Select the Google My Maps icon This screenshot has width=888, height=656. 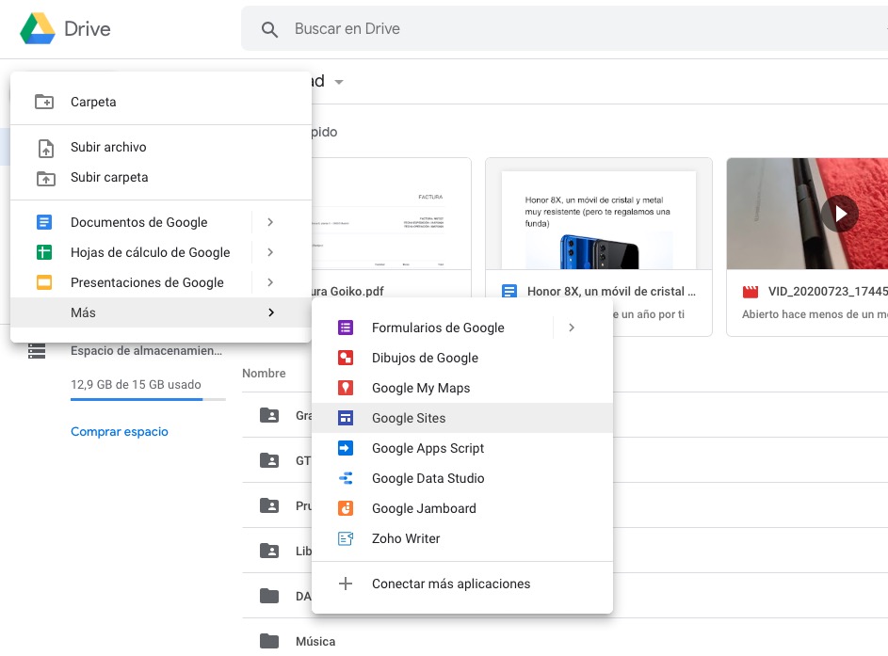tap(346, 388)
